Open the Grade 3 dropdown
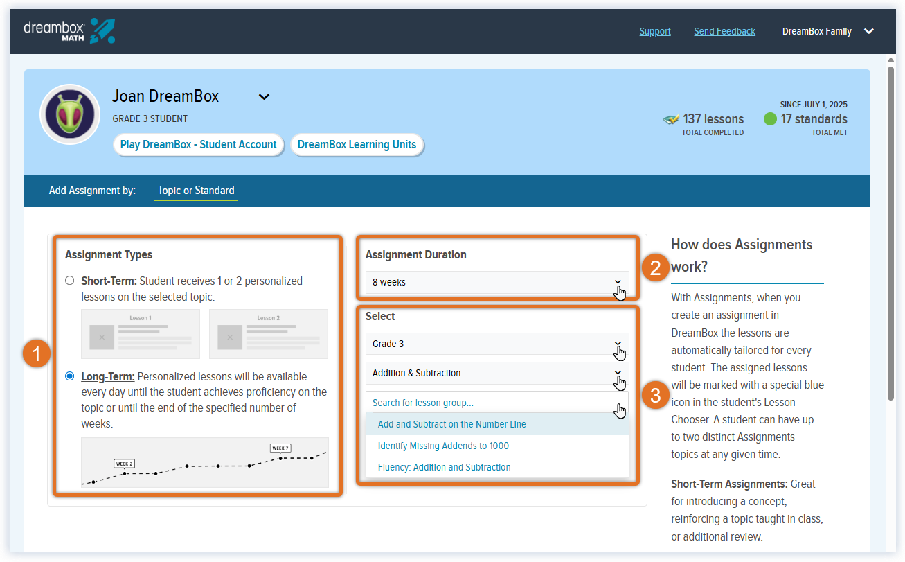This screenshot has height=562, width=905. [497, 344]
